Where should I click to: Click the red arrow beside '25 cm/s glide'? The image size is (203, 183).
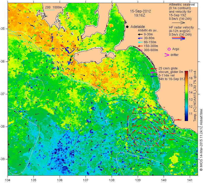[154, 69]
